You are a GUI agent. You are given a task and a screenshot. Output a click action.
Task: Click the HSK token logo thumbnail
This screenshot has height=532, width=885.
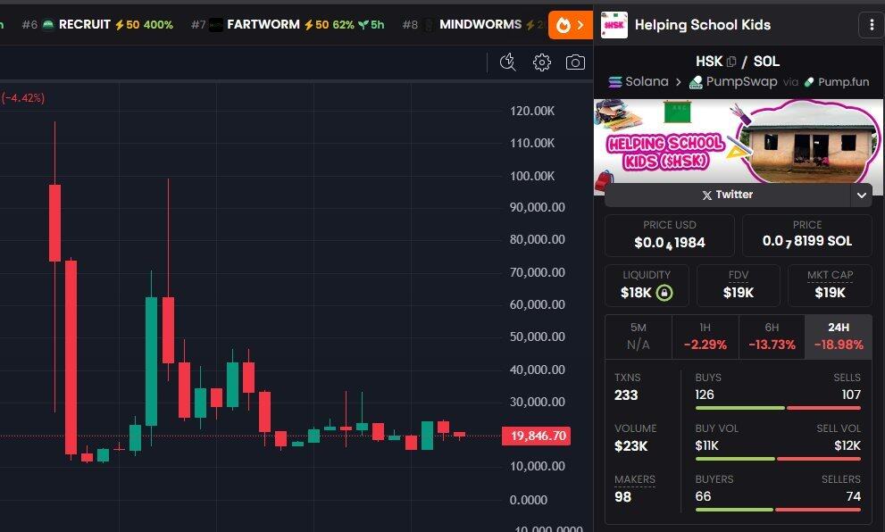[614, 25]
